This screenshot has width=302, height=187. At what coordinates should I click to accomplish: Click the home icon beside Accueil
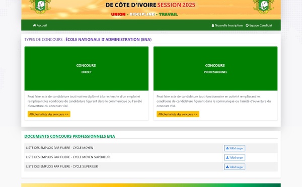coord(34,25)
